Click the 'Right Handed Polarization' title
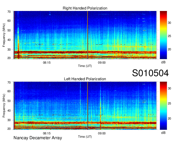This screenshot has width=174, height=141. tap(85, 8)
